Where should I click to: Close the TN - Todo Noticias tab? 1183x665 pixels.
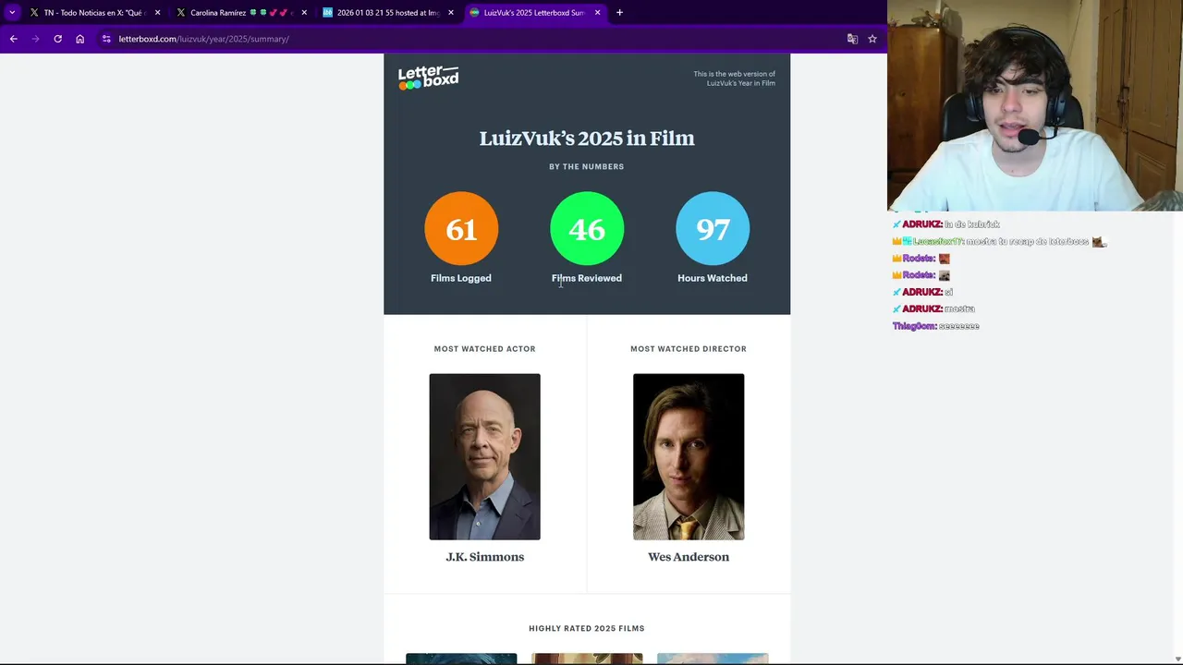point(157,13)
